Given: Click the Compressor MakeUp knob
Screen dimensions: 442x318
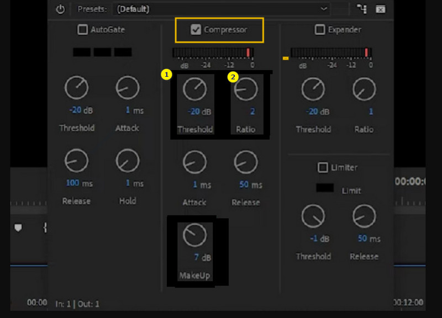Looking at the screenshot, I should click(194, 236).
